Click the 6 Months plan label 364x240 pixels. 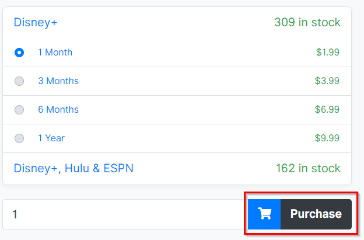pyautogui.click(x=58, y=109)
